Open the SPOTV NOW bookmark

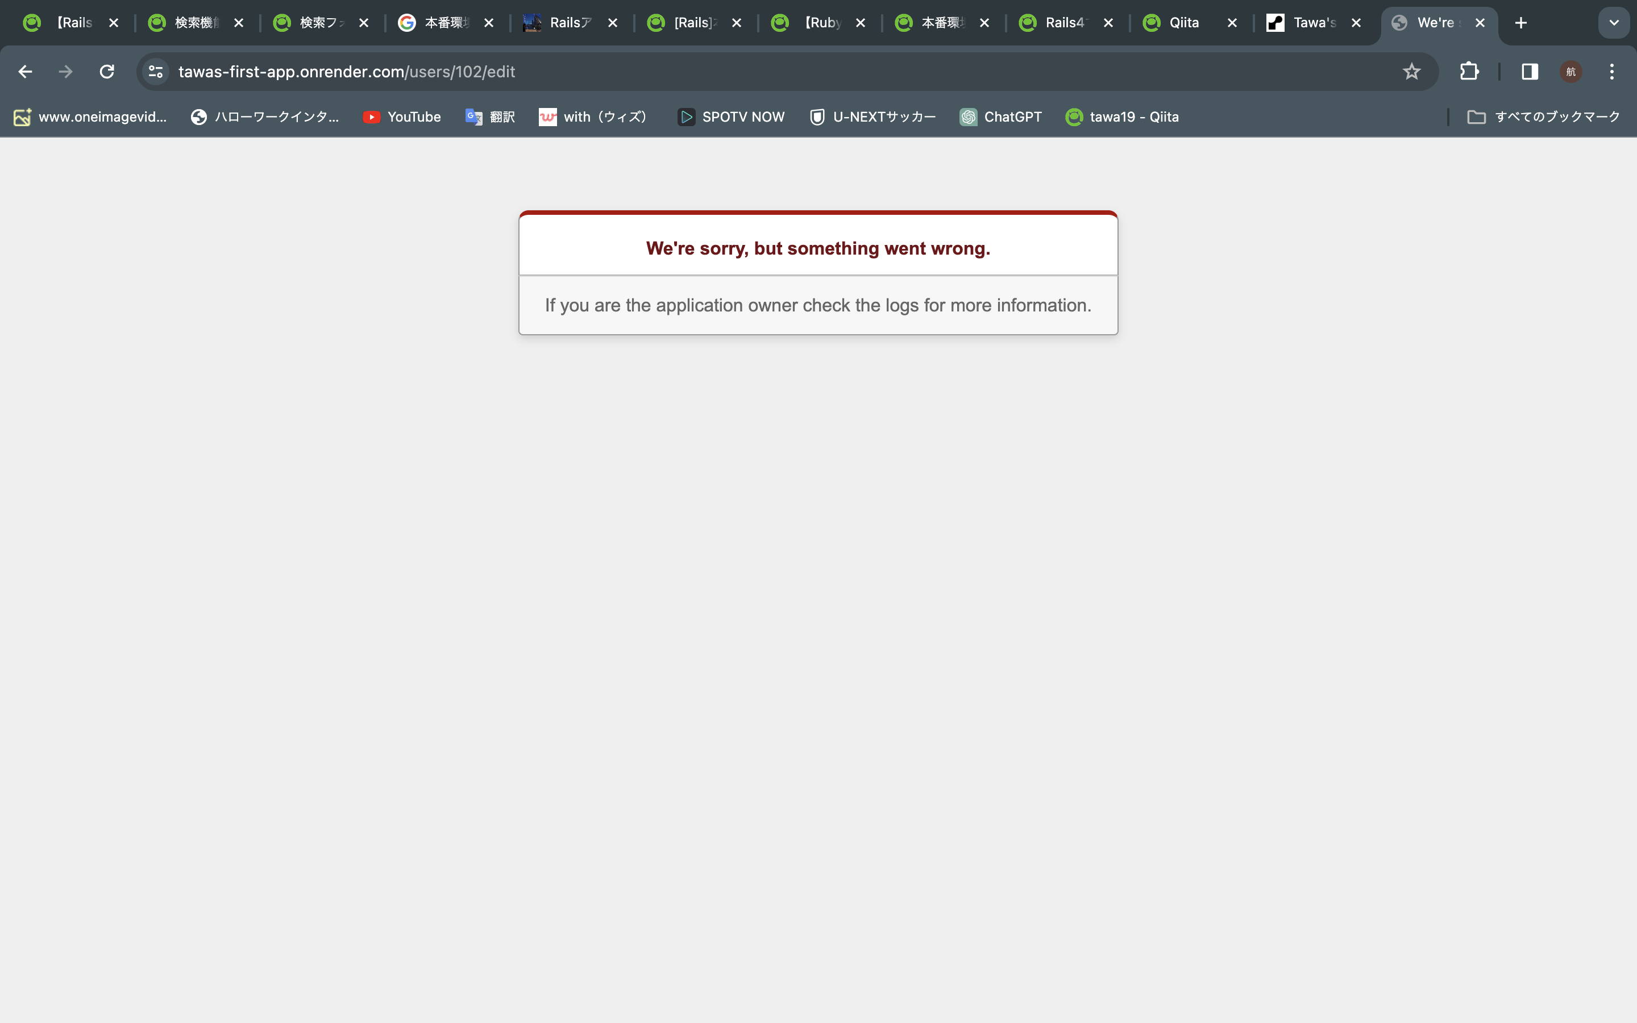pyautogui.click(x=731, y=117)
